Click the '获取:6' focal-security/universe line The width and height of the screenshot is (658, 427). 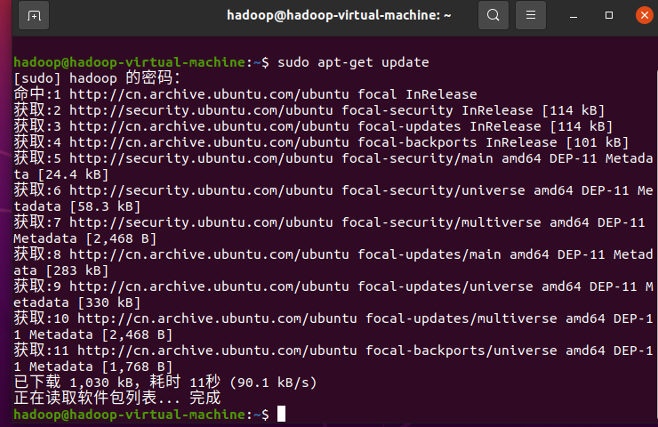[x=333, y=190]
